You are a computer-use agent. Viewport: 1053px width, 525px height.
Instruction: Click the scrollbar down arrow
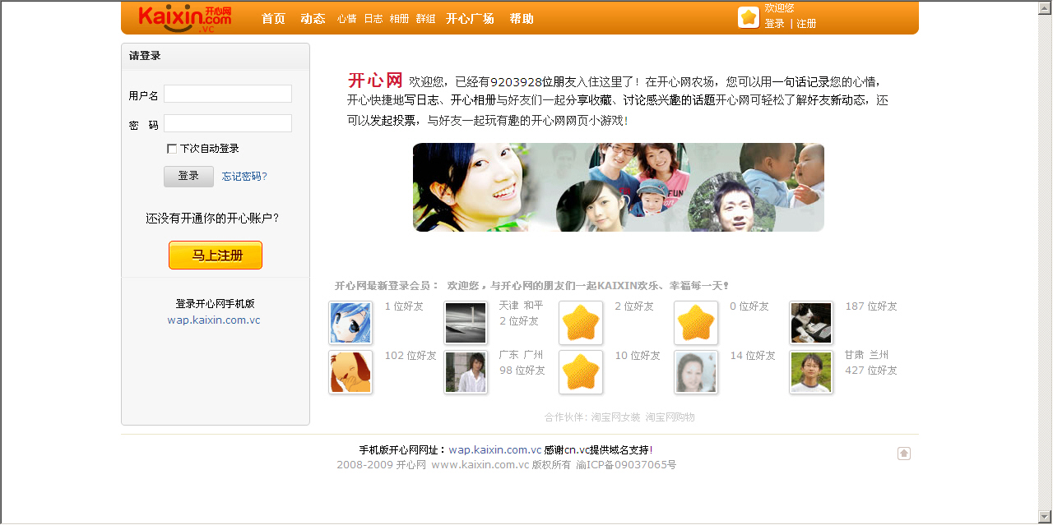[1046, 517]
